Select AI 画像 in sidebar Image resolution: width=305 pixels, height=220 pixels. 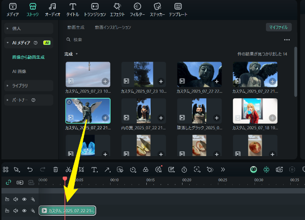[19, 72]
